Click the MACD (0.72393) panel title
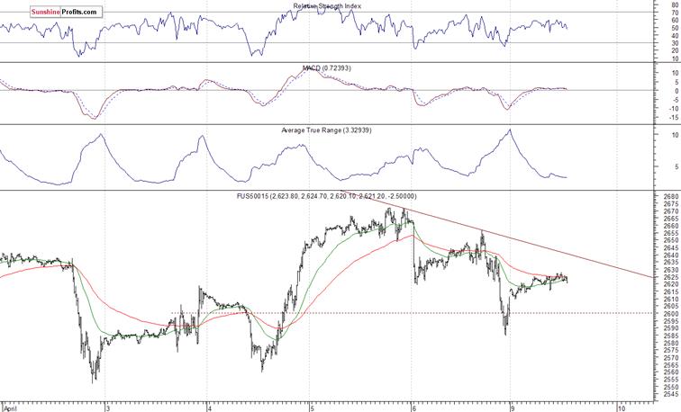681x412 pixels. [327, 68]
